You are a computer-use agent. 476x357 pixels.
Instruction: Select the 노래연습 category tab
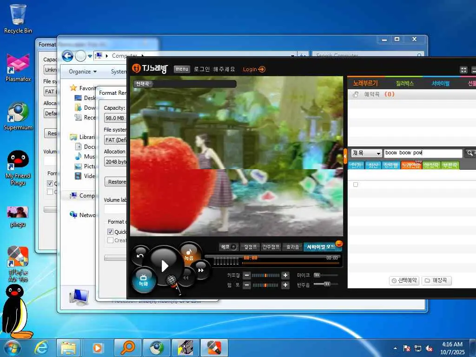pyautogui.click(x=411, y=165)
